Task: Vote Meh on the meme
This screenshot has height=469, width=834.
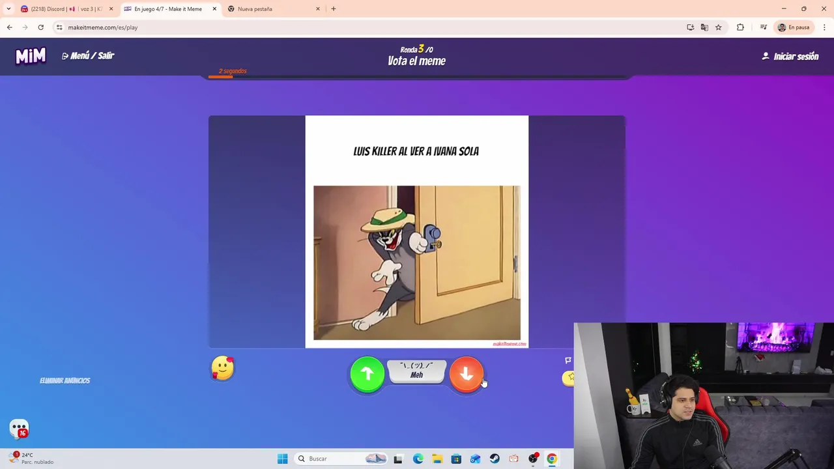Action: (x=416, y=371)
